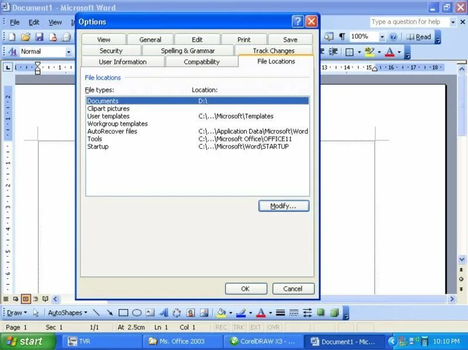The image size is (468, 350).
Task: Open the Fill Color dropdown arrow in Drawing toolbar
Action: click(230, 313)
